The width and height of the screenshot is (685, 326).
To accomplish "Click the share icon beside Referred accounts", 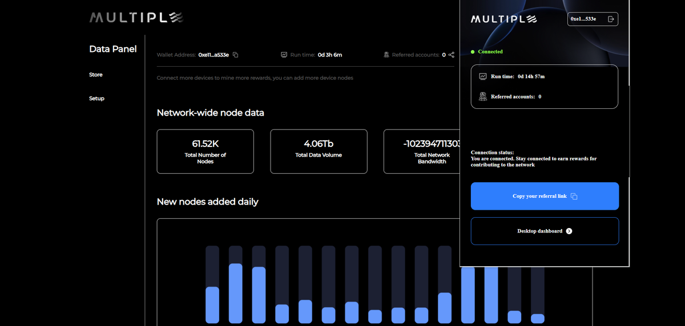I will [452, 55].
